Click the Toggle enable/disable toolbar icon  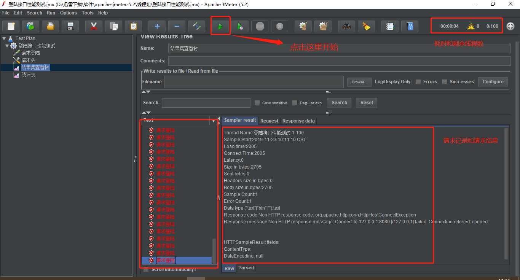[196, 26]
